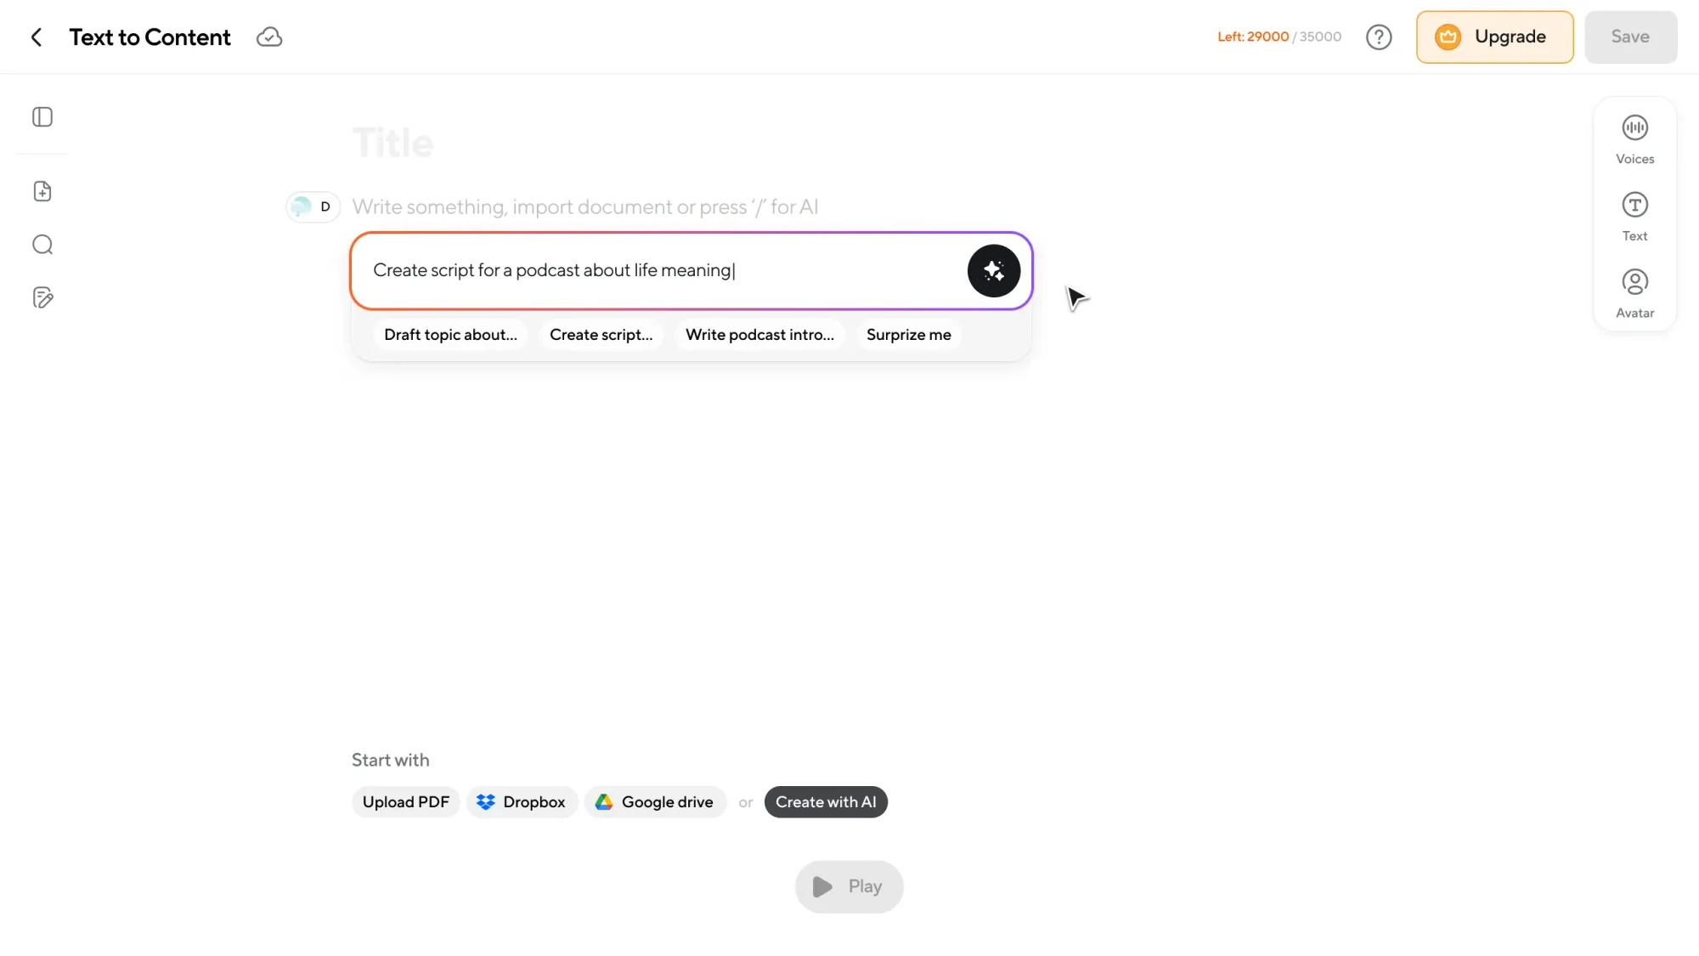Select the 'Draft topic about...' suggestion

[x=450, y=335]
